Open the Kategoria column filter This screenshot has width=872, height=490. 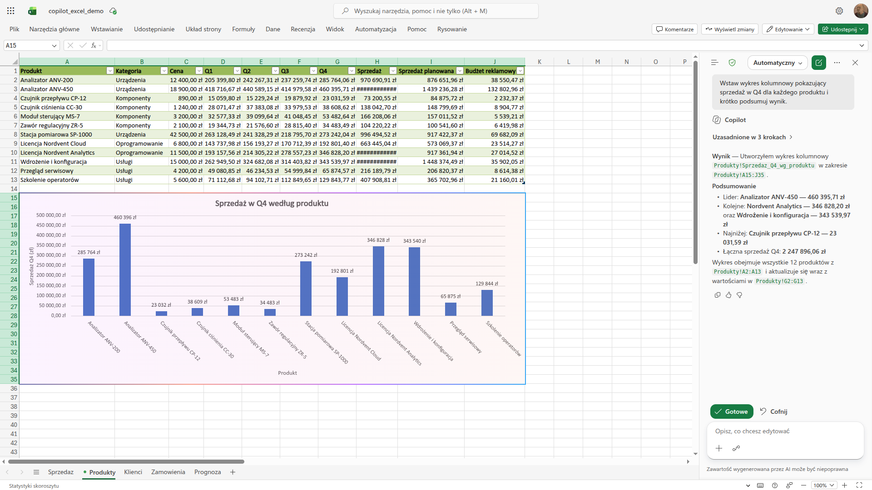click(164, 71)
